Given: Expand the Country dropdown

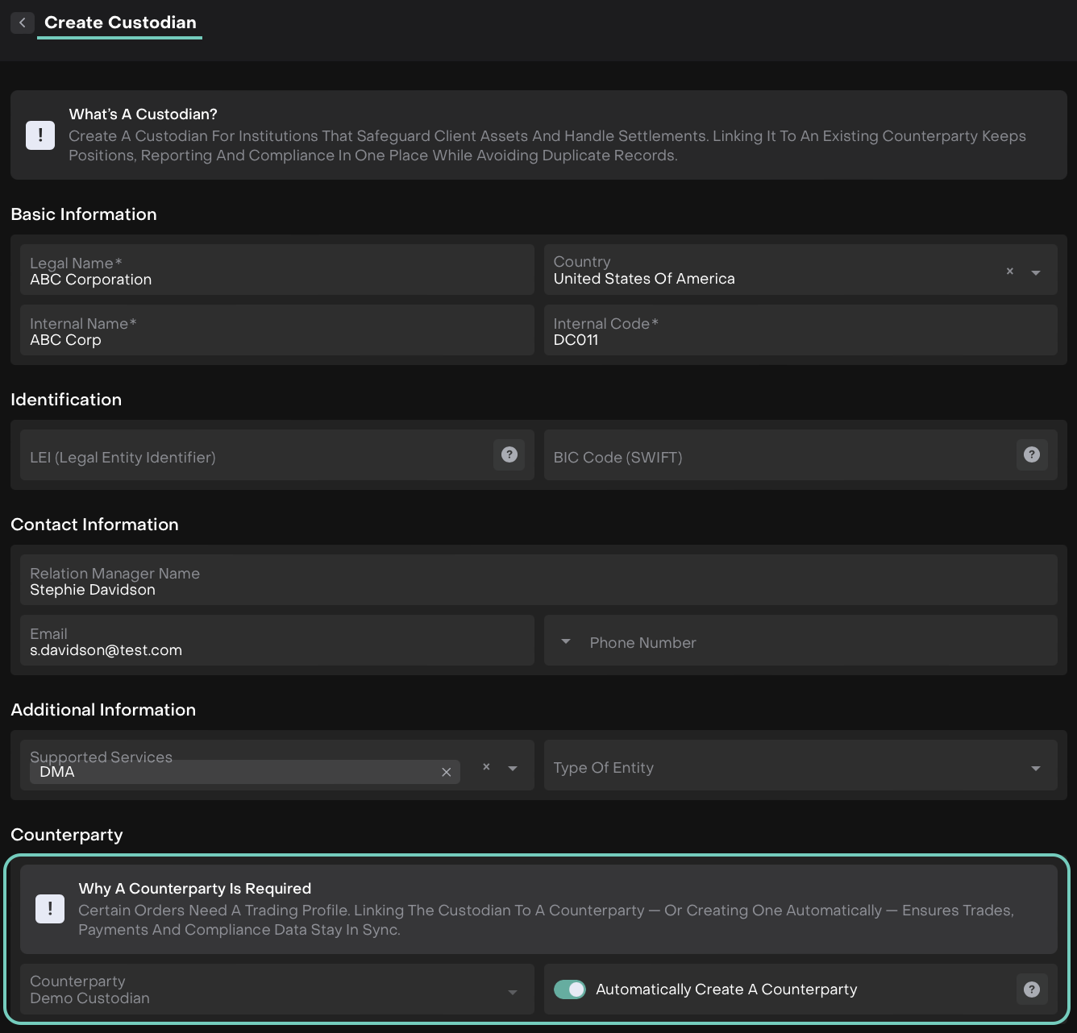Looking at the screenshot, I should pyautogui.click(x=1036, y=272).
